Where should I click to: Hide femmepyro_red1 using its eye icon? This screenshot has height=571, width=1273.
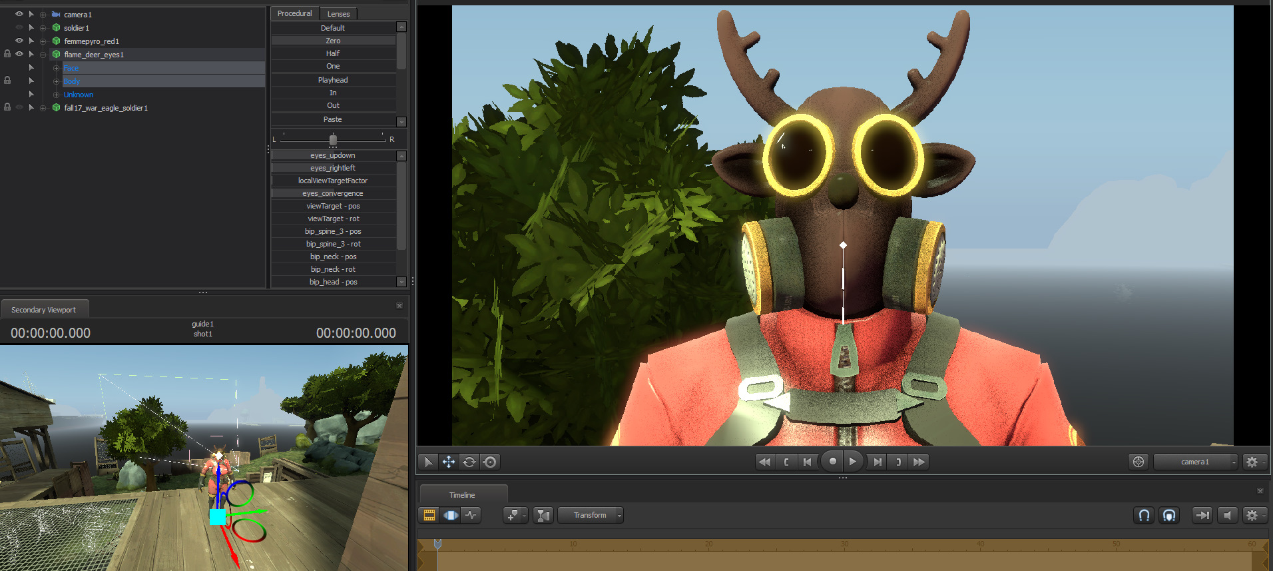(x=19, y=41)
